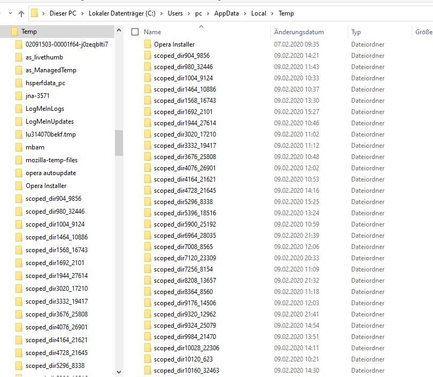Click the mozilla-temp-files folder icon in sidebar
Viewport: 433px width, 377px height.
19,160
